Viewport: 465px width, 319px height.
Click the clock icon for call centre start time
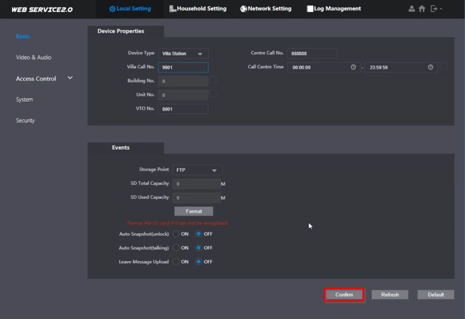point(353,67)
